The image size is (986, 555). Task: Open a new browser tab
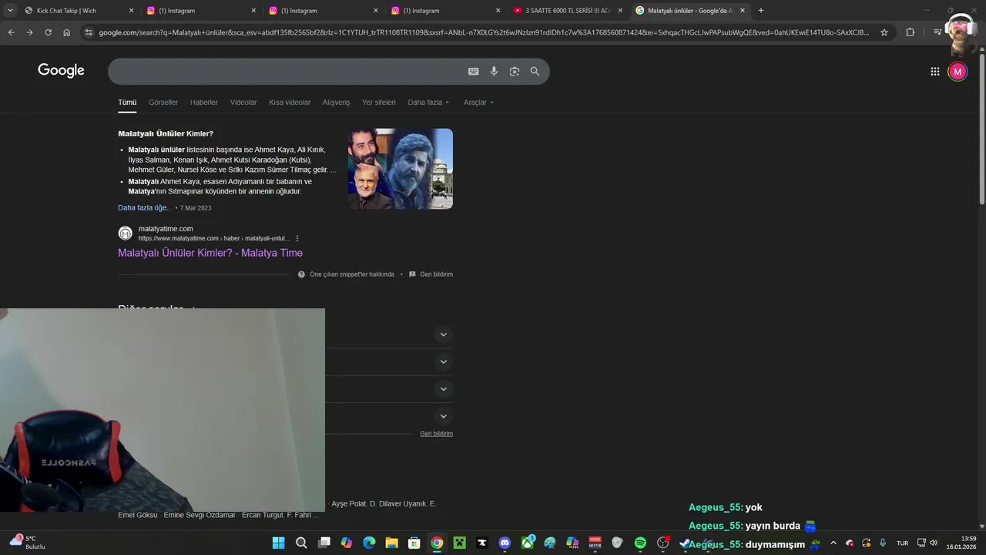[x=761, y=11]
